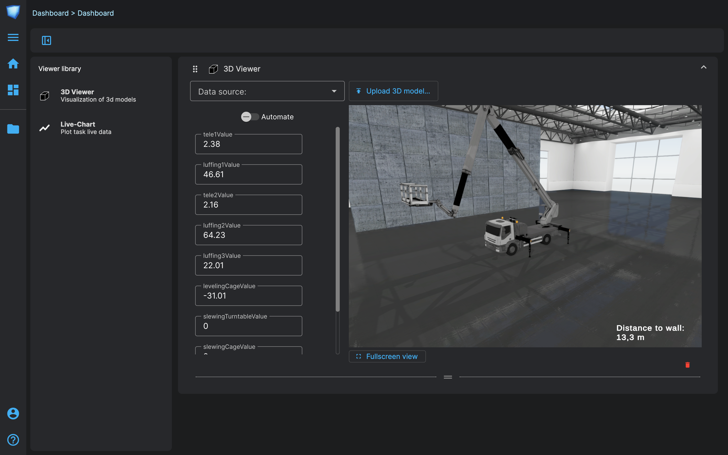Open the hamburger menu in sidebar
728x455 pixels.
(x=13, y=37)
